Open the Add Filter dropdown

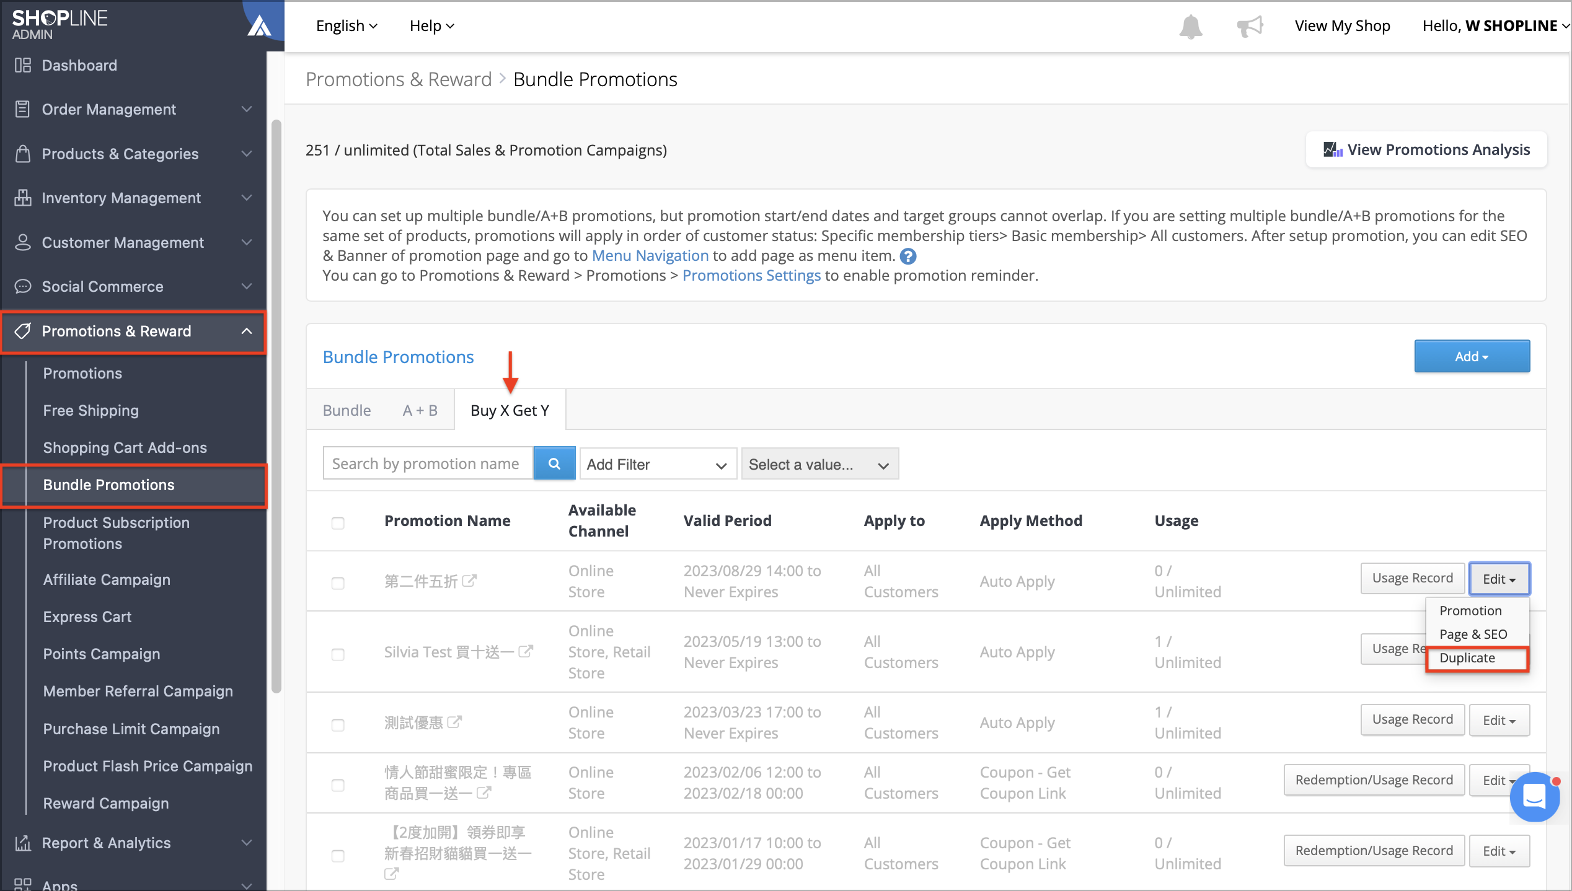pos(658,464)
